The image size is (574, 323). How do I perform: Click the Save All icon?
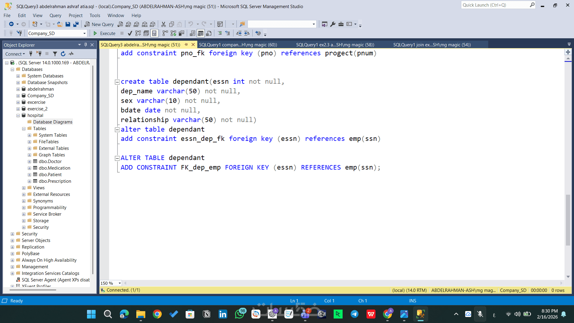(76, 24)
